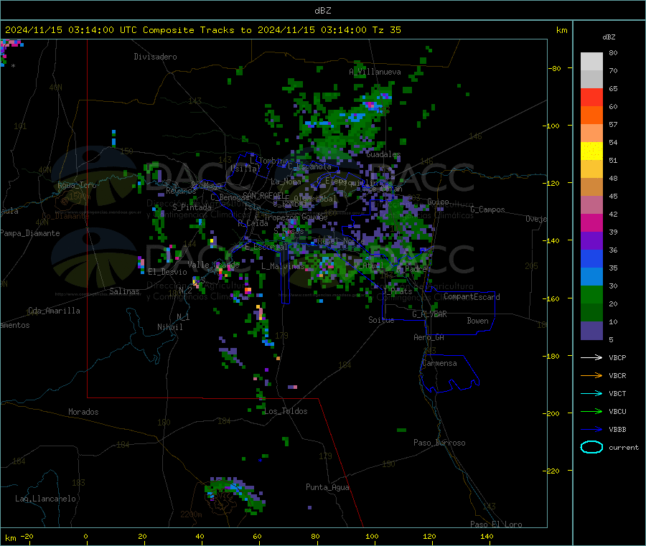Click the orange VBCR arrow legend icon
The height and width of the screenshot is (546, 646).
tap(591, 375)
